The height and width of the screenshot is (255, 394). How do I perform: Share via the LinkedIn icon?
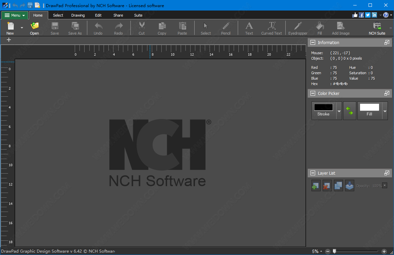click(x=374, y=15)
